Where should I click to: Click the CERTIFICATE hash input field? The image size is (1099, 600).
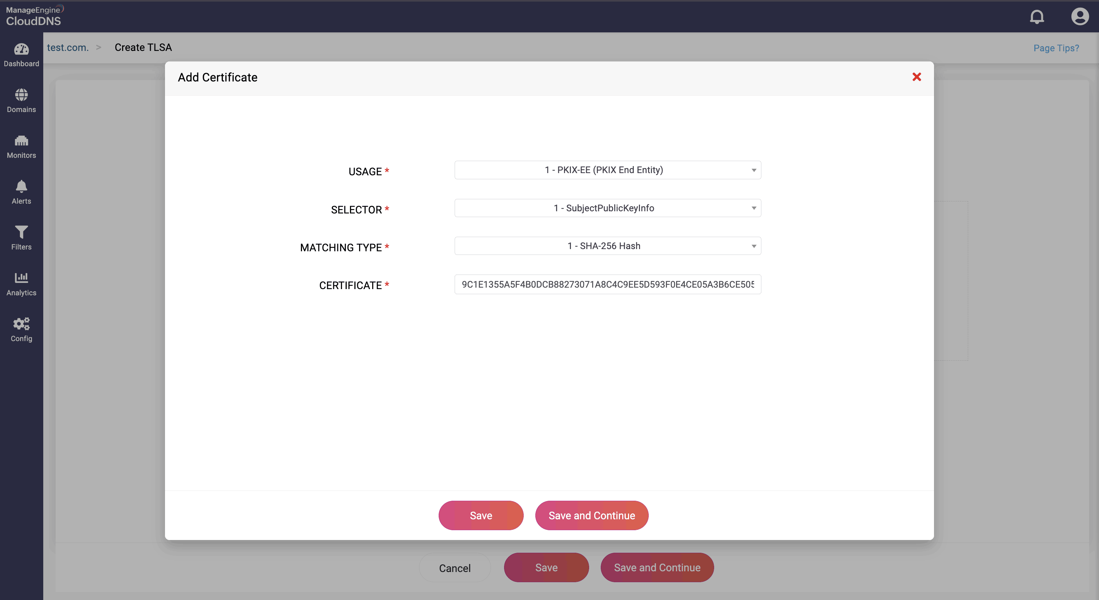608,284
